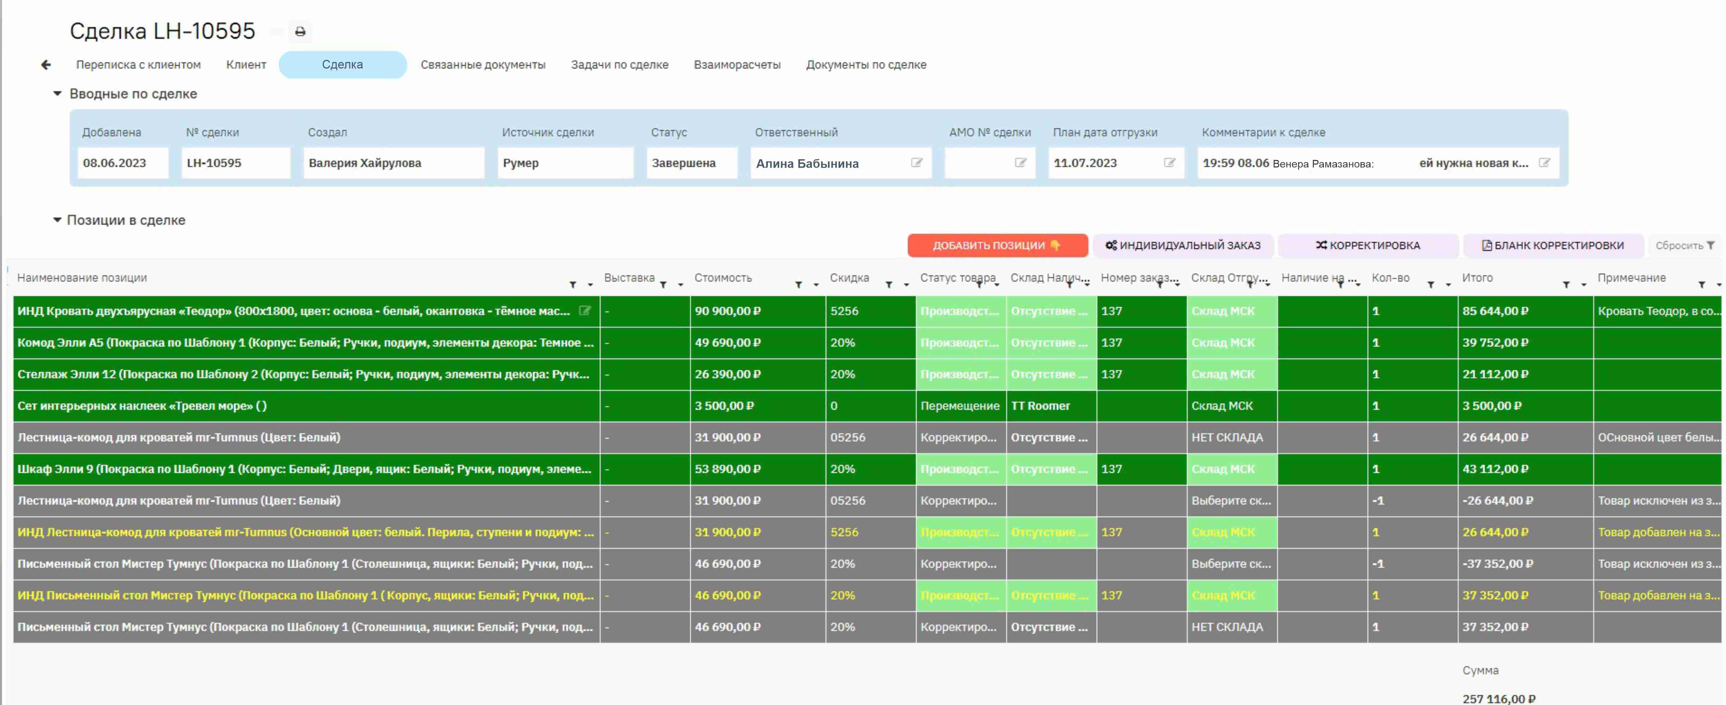Collapse the Позиции в сделке section
This screenshot has width=1726, height=705.
coord(57,220)
